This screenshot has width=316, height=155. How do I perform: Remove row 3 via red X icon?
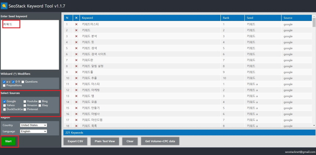coord(76,36)
